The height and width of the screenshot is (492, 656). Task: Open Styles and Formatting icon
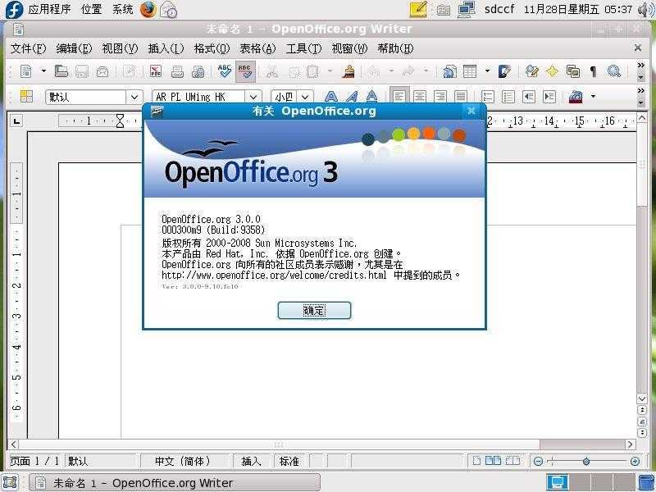click(26, 97)
